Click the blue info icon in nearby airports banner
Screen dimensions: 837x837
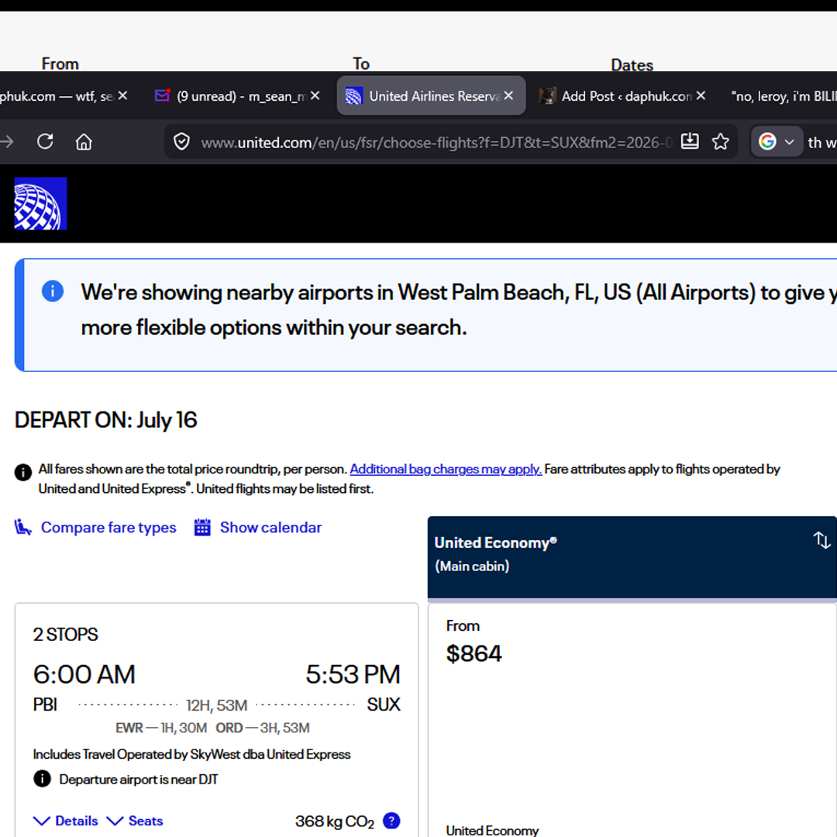pos(53,291)
